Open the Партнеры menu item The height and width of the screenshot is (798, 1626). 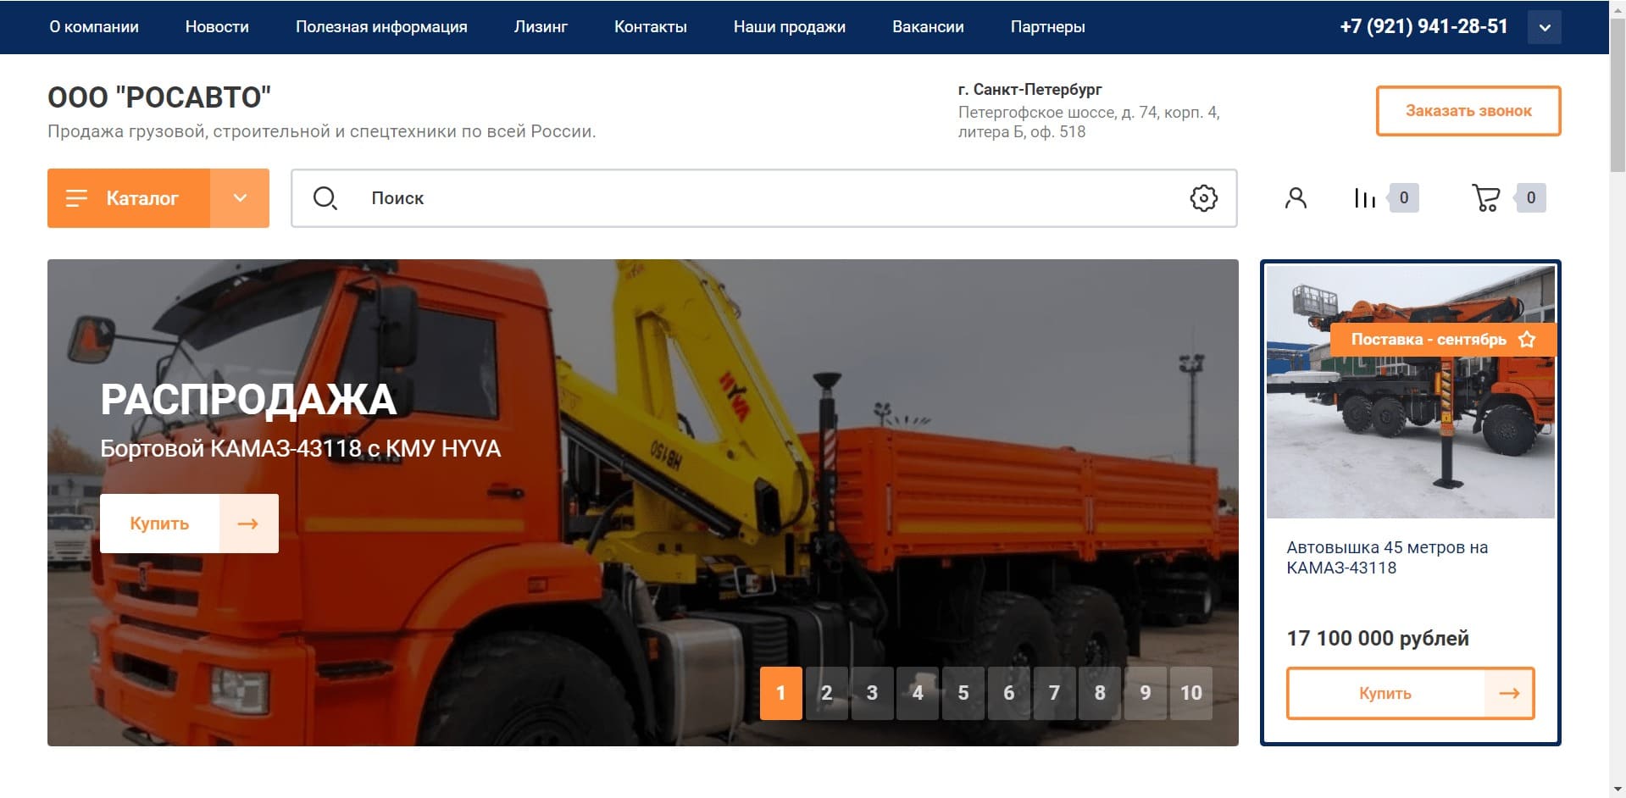point(1047,27)
